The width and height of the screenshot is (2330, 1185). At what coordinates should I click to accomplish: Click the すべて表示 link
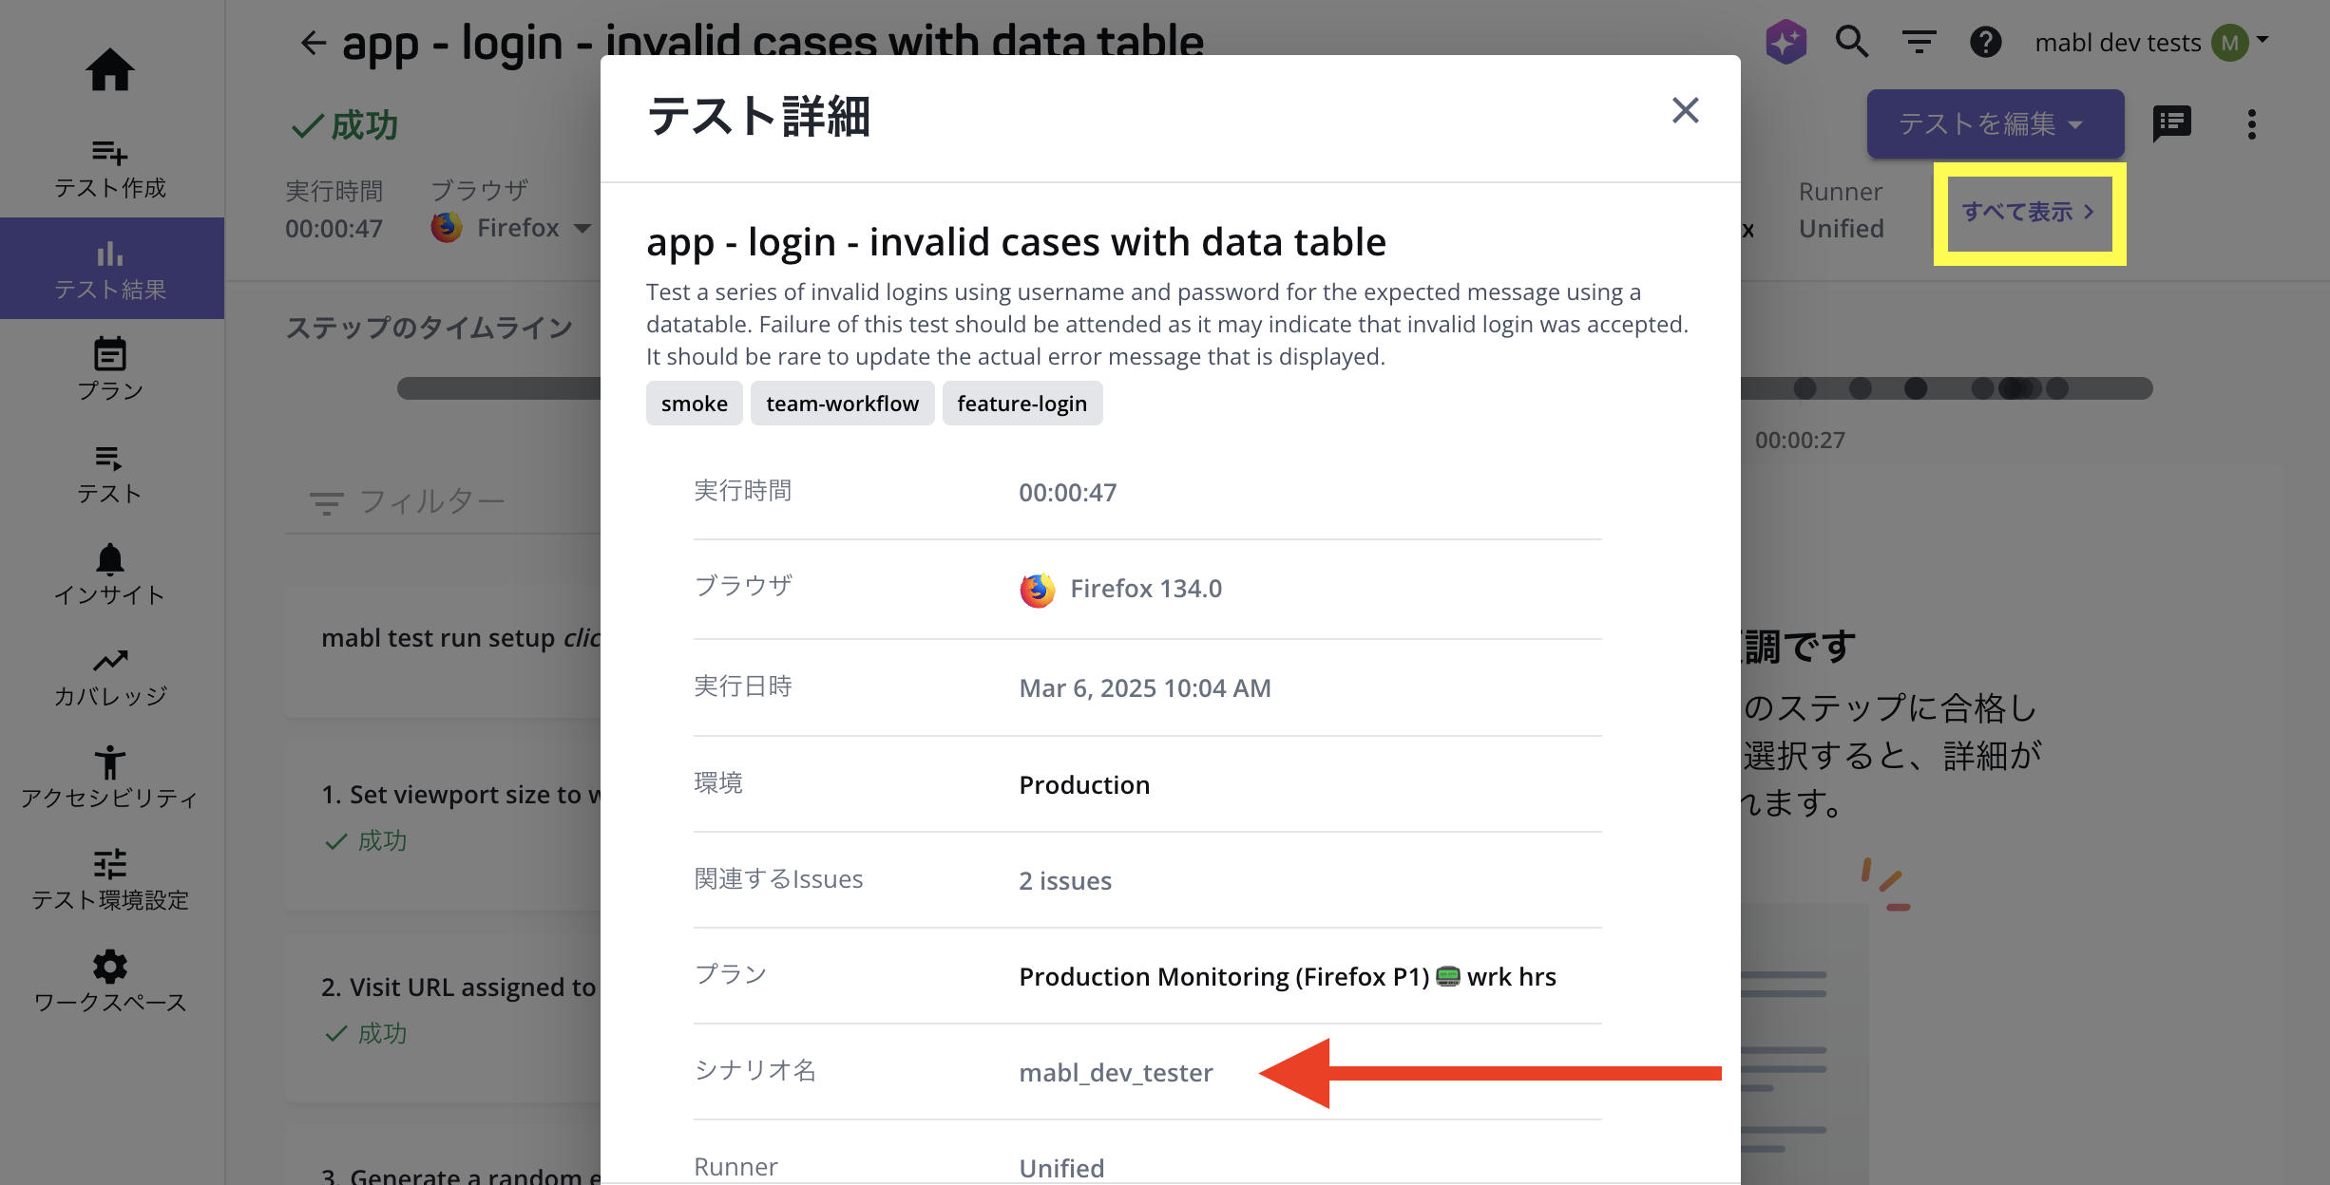(2028, 212)
